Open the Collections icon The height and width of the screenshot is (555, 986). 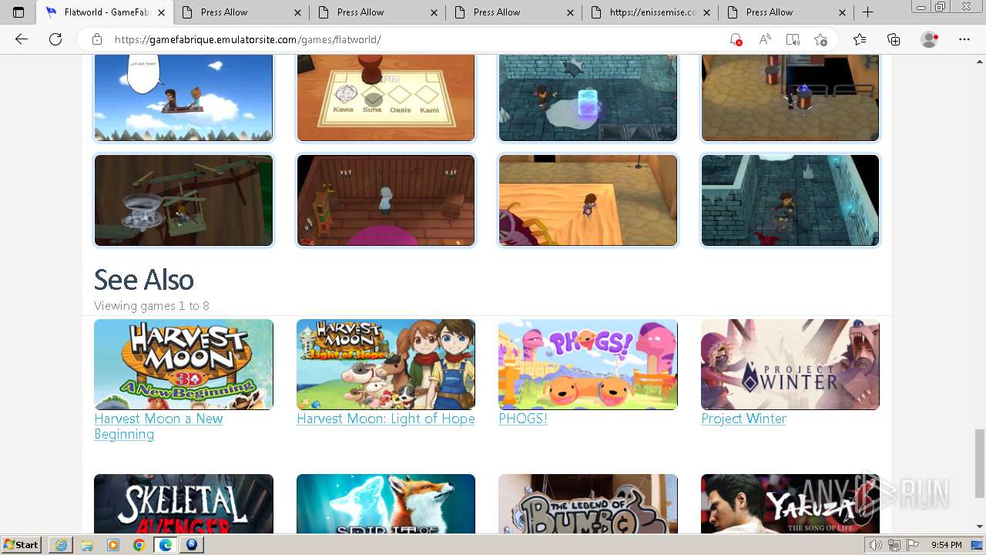[x=894, y=39]
